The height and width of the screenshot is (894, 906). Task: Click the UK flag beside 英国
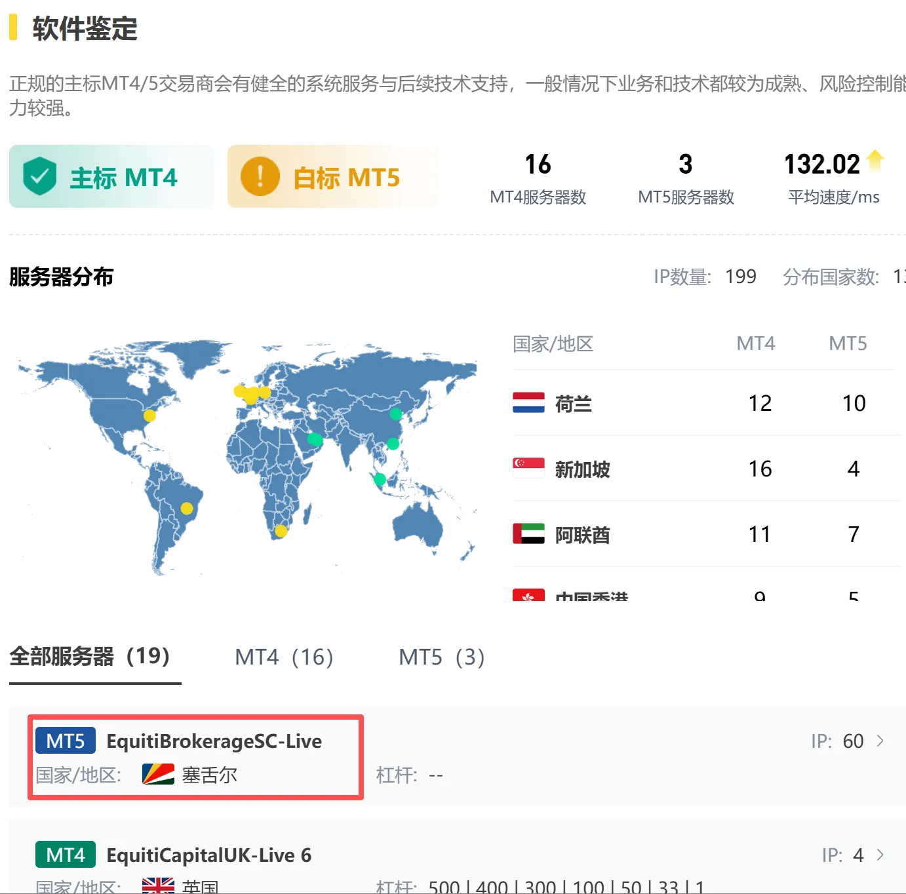158,885
